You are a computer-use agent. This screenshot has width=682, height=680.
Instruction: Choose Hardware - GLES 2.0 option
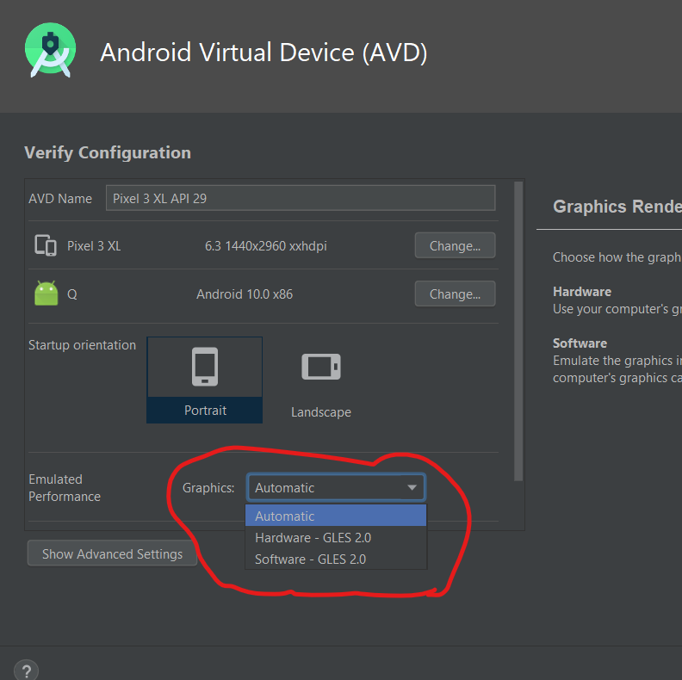coord(336,537)
